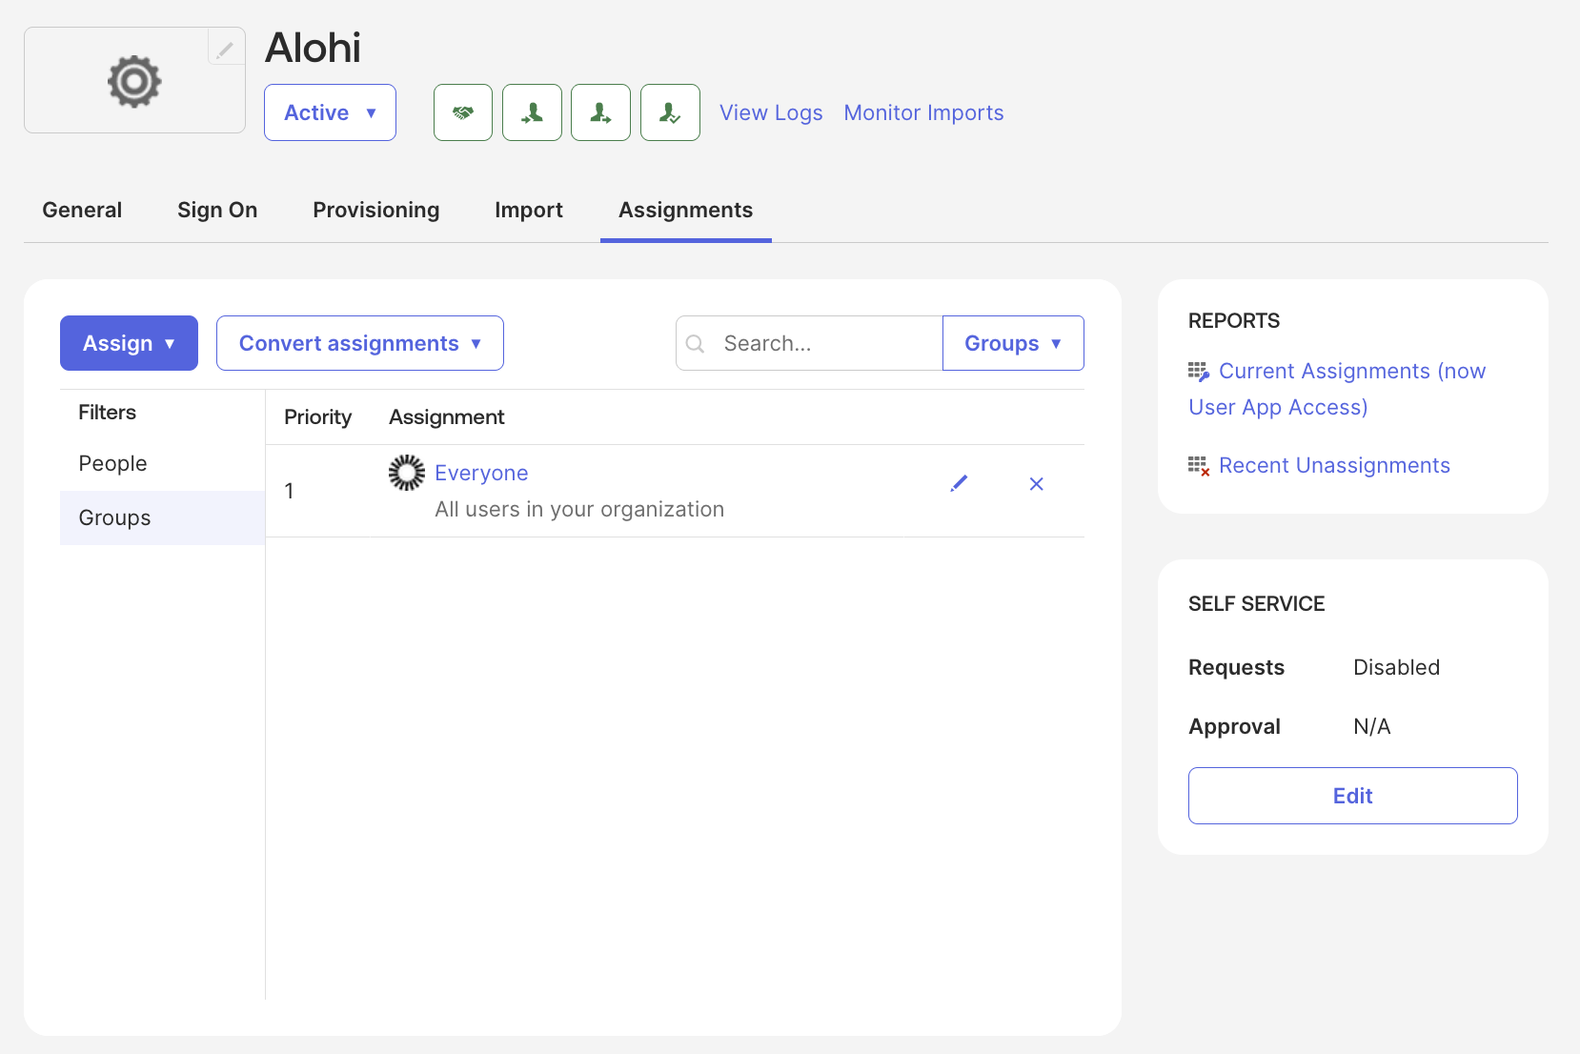Select the Import tab
Image resolution: width=1580 pixels, height=1054 pixels.
(529, 210)
